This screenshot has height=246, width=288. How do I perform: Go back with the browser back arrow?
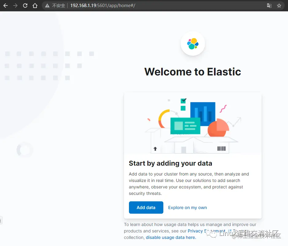point(6,6)
